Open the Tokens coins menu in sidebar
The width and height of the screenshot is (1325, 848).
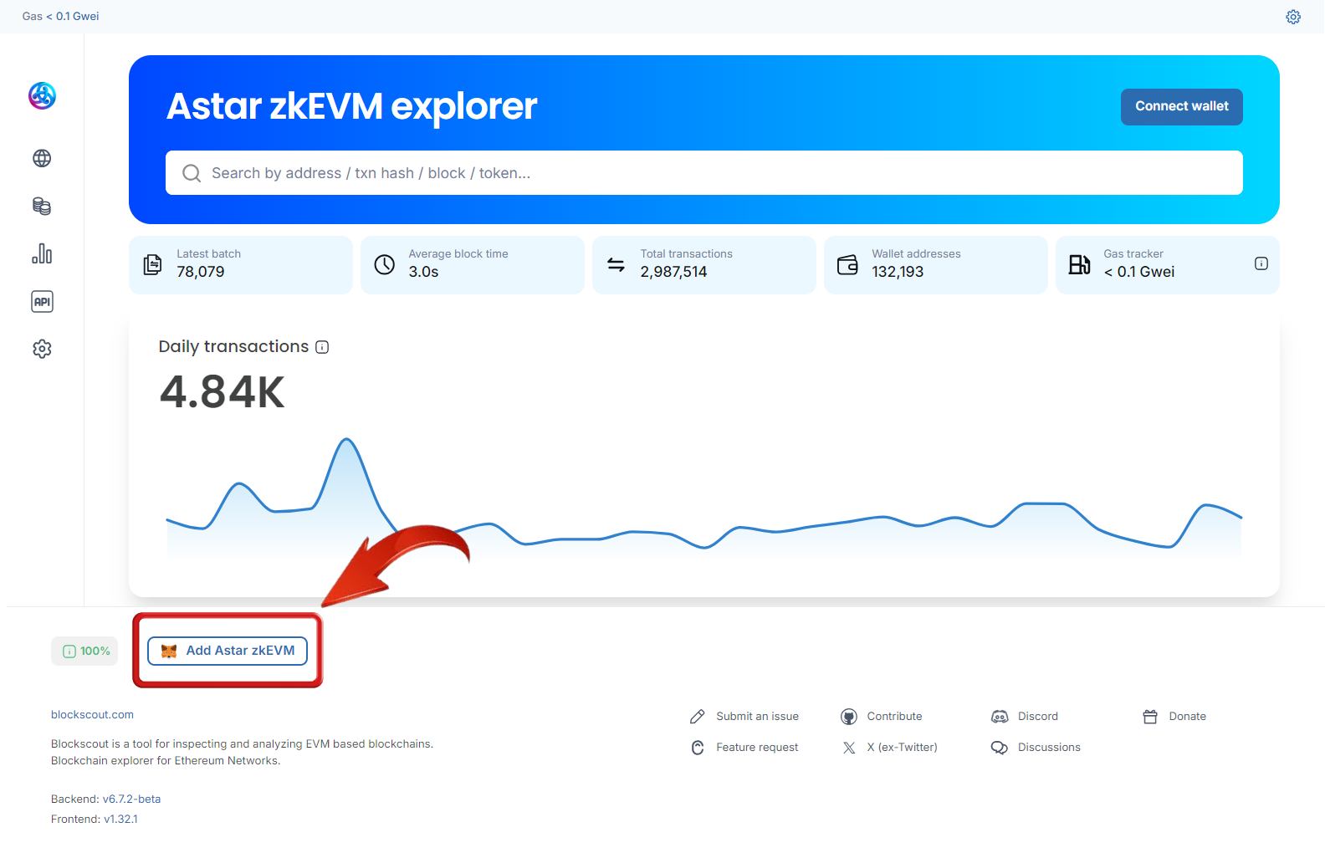point(42,206)
